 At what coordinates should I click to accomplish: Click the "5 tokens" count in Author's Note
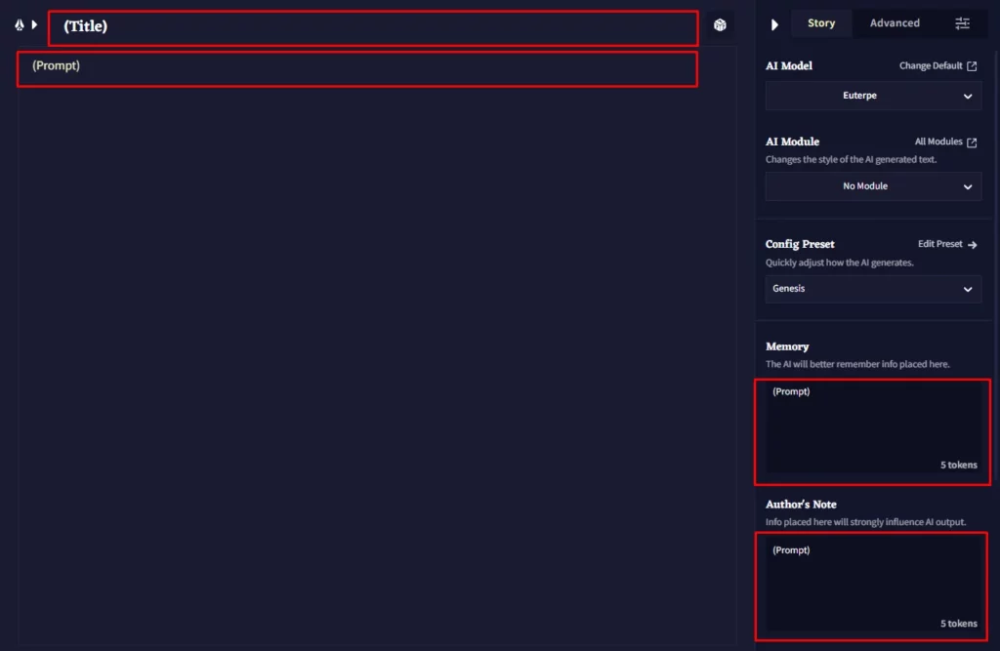(x=958, y=624)
